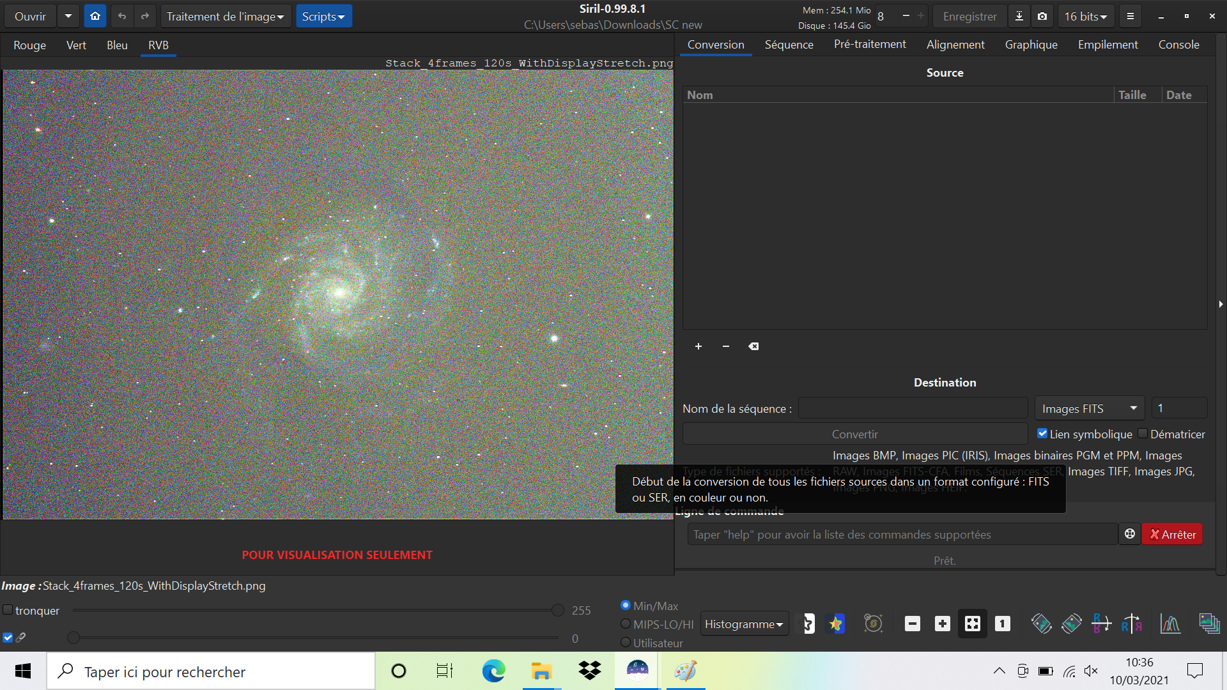Rotate image counter-clockwise

point(1041,624)
